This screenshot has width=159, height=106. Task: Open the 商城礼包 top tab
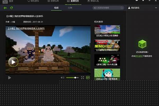click(93, 1)
